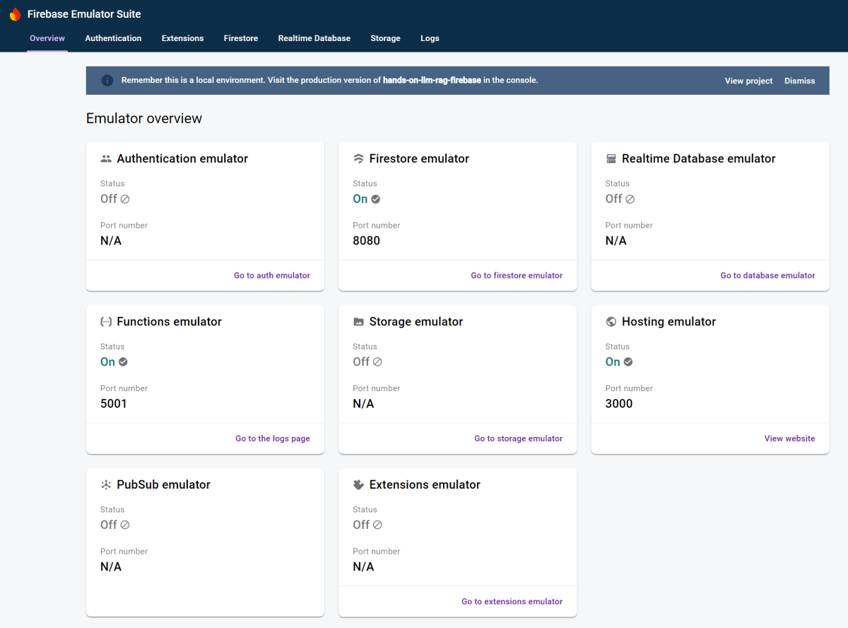Click the Hosting port number 3000
This screenshot has height=628, width=848.
619,404
